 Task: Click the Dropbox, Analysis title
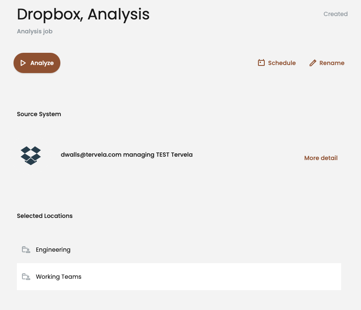pos(83,14)
